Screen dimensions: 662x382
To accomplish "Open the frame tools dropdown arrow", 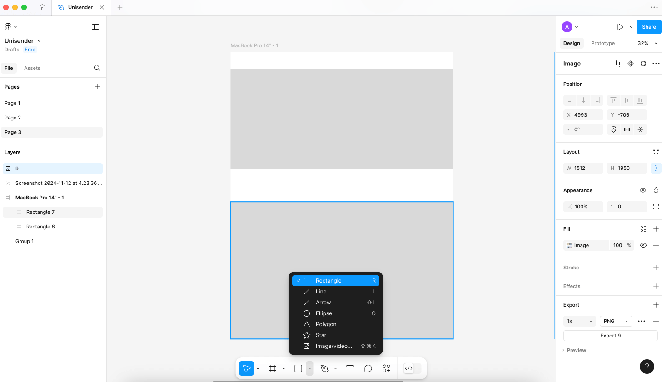I will 284,368.
